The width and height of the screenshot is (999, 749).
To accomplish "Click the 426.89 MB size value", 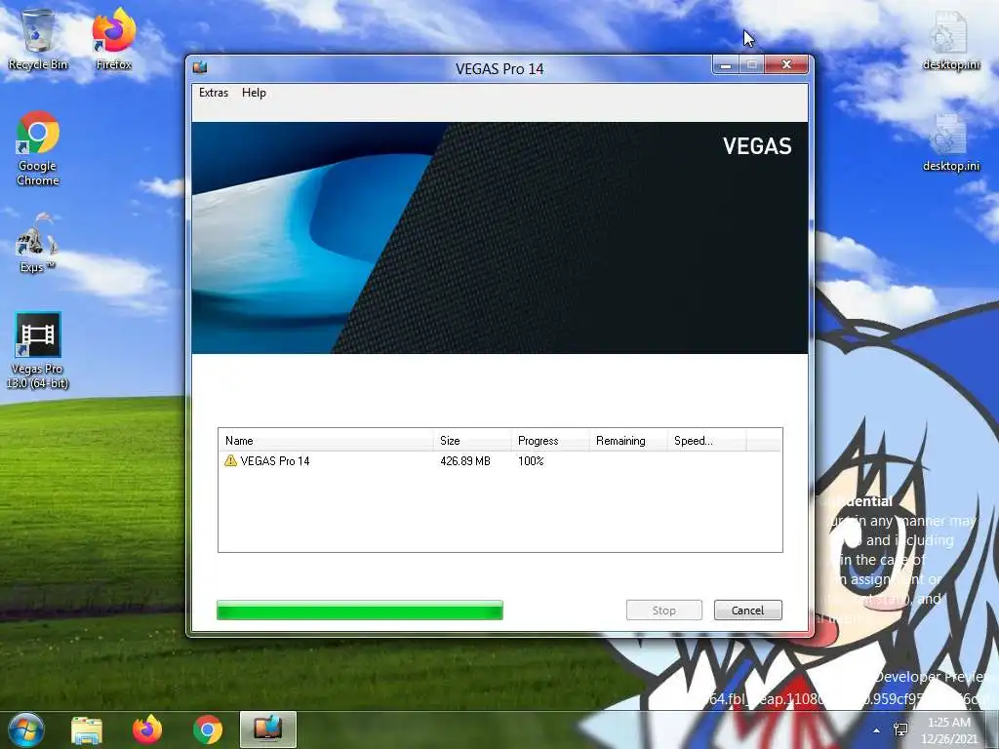I will tap(465, 461).
